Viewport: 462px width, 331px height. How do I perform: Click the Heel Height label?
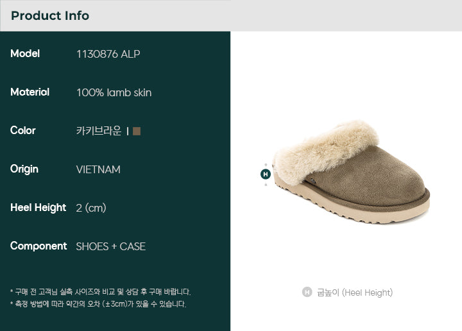[x=38, y=208]
